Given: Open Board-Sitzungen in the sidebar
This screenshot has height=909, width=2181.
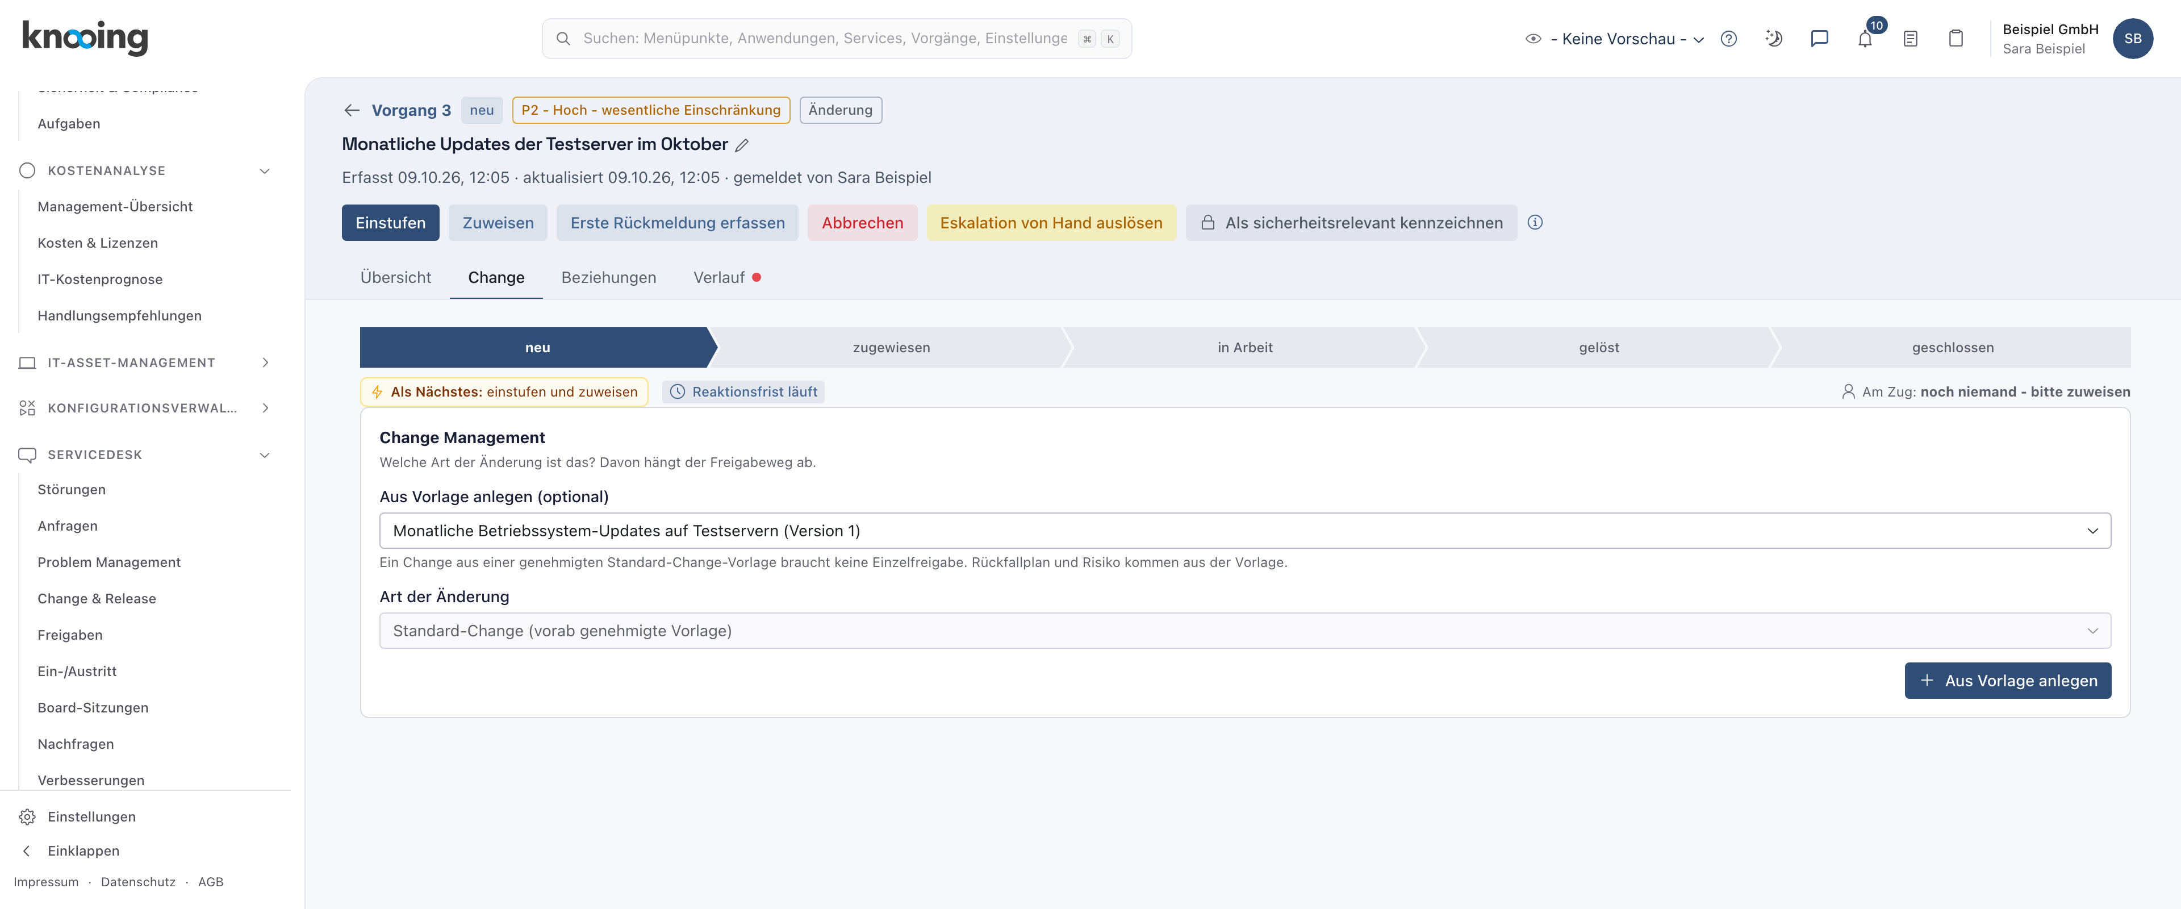Looking at the screenshot, I should pos(93,708).
